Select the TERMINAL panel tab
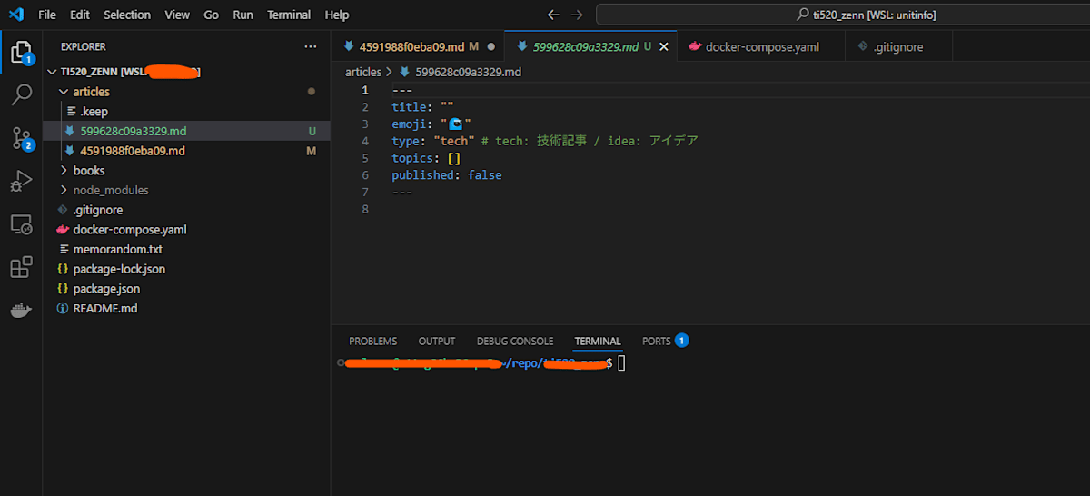Image resolution: width=1090 pixels, height=496 pixels. pos(598,342)
